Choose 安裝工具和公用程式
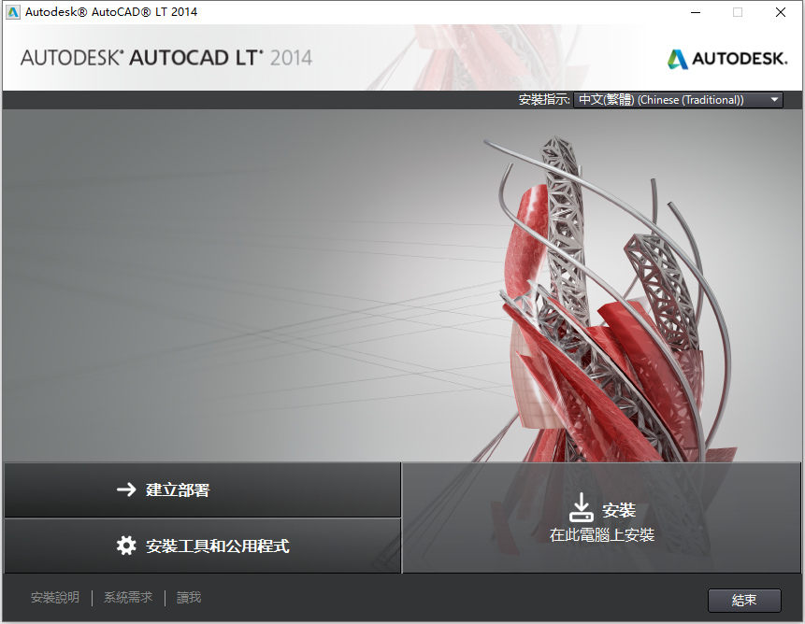The image size is (805, 624). click(202, 546)
